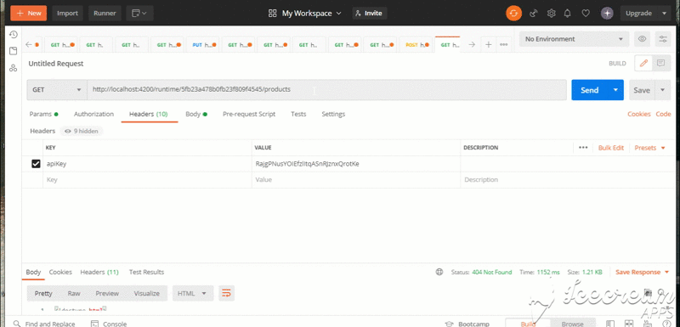
Task: Click the Runner button
Action: (105, 14)
